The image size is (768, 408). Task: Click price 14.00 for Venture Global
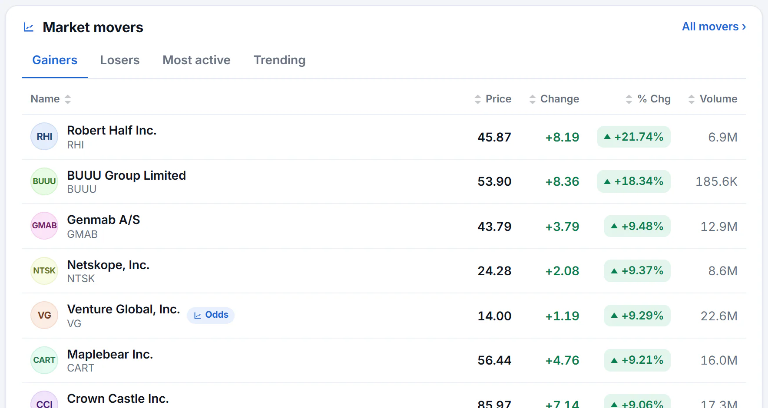[x=494, y=316]
